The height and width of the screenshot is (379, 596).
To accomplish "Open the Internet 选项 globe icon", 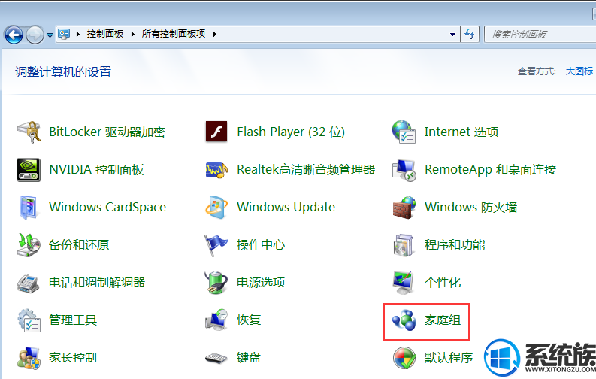I will 404,132.
